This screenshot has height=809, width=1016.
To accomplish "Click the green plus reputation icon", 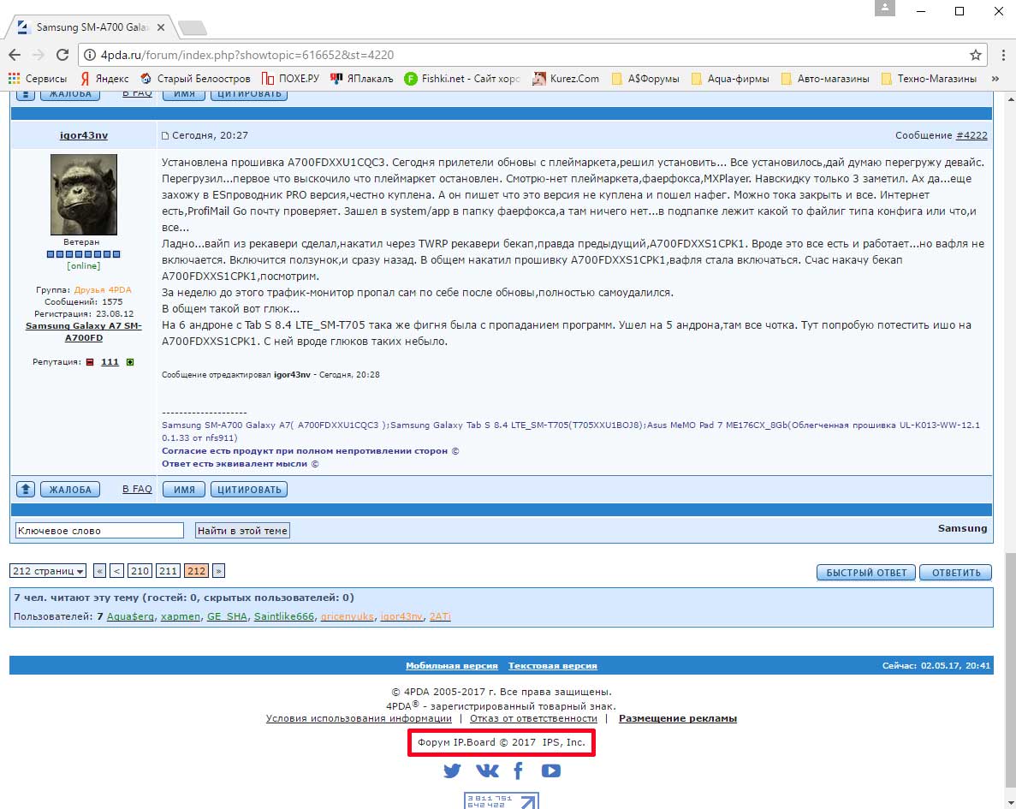I will click(x=130, y=362).
